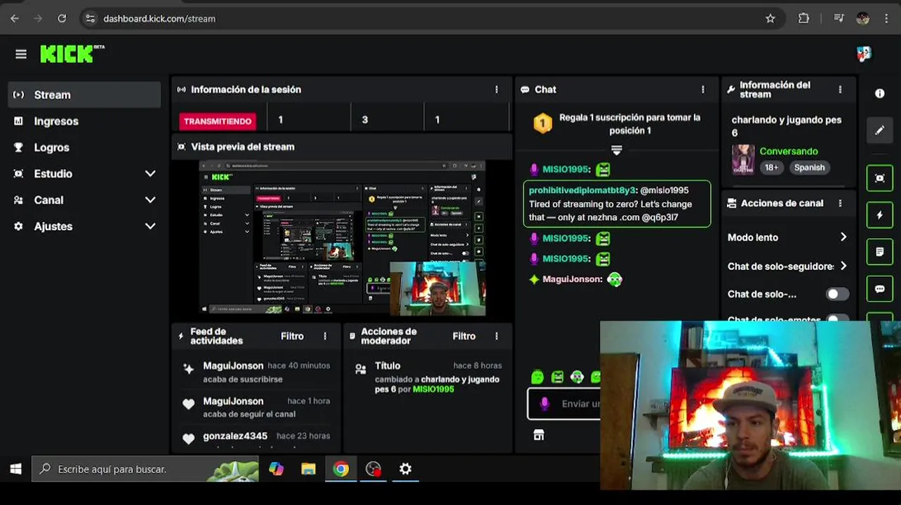Open Copilot from the taskbar

click(276, 469)
